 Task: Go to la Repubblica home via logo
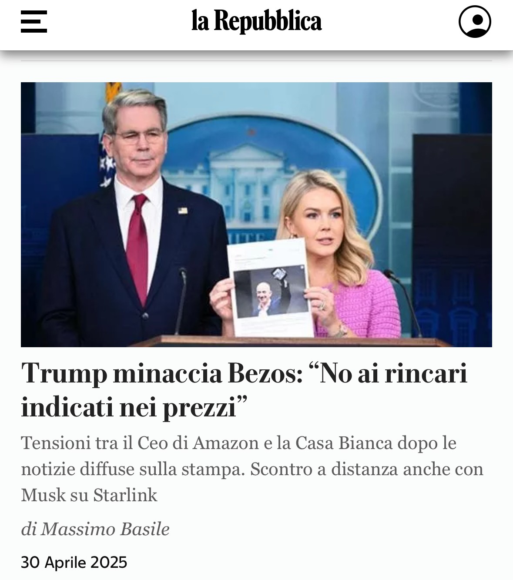pos(256,21)
